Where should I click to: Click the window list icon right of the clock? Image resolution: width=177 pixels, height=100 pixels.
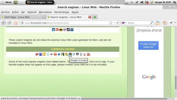point(175,2)
